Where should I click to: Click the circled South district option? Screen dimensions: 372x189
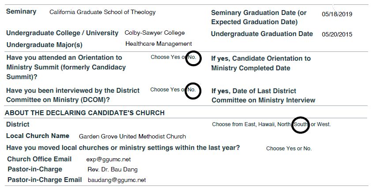(x=301, y=125)
